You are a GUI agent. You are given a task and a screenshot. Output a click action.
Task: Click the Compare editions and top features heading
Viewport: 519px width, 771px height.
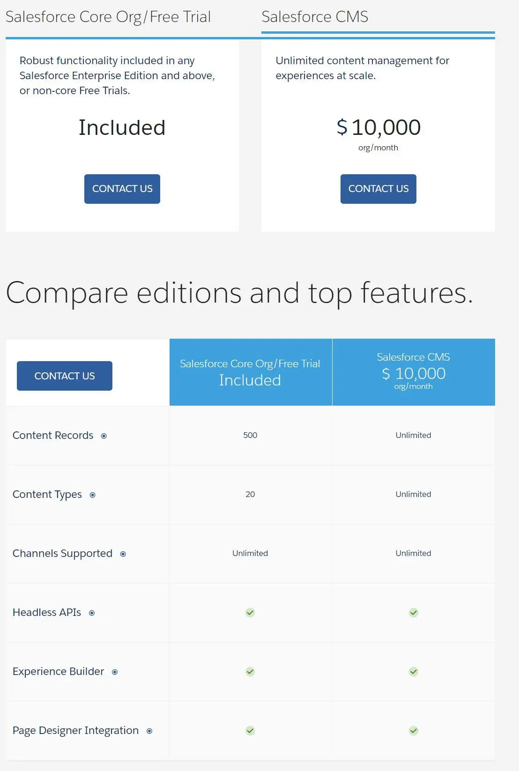pyautogui.click(x=239, y=293)
